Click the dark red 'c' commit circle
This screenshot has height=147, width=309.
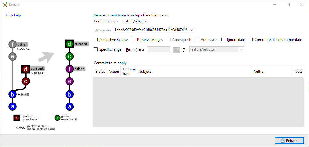click(x=26, y=81)
